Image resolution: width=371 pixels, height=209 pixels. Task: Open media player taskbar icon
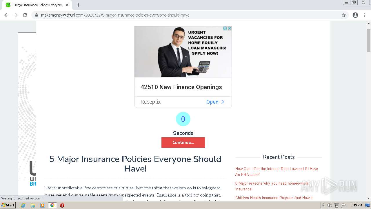43,205
